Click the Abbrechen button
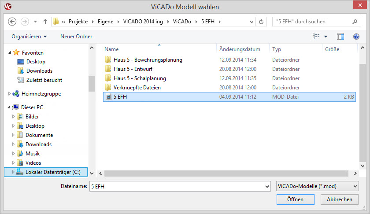370x214 pixels. (339, 199)
